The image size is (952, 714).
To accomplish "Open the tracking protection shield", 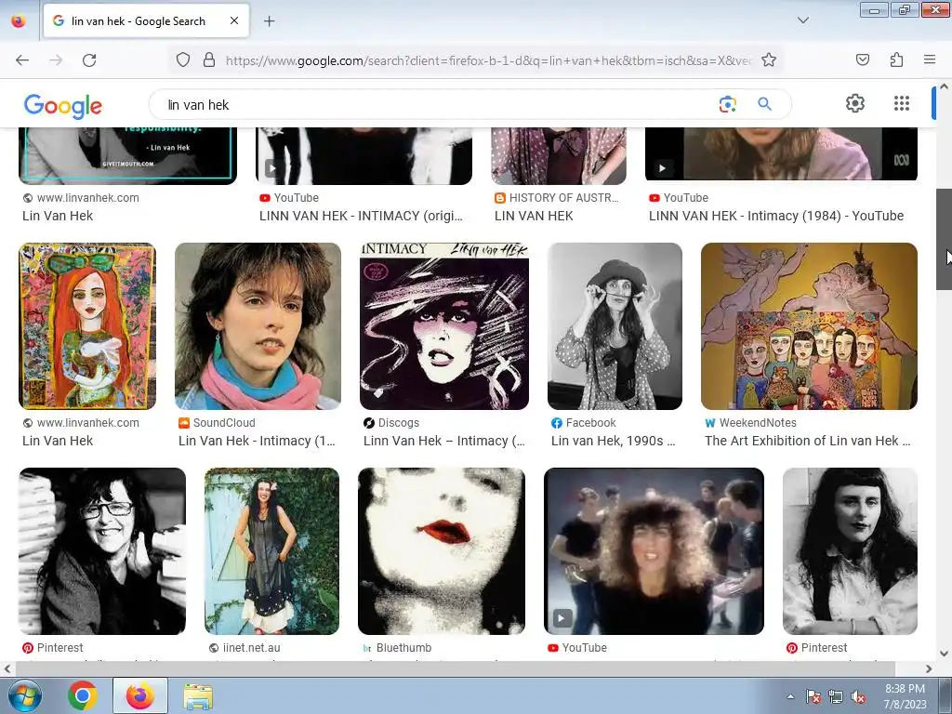I will click(183, 60).
